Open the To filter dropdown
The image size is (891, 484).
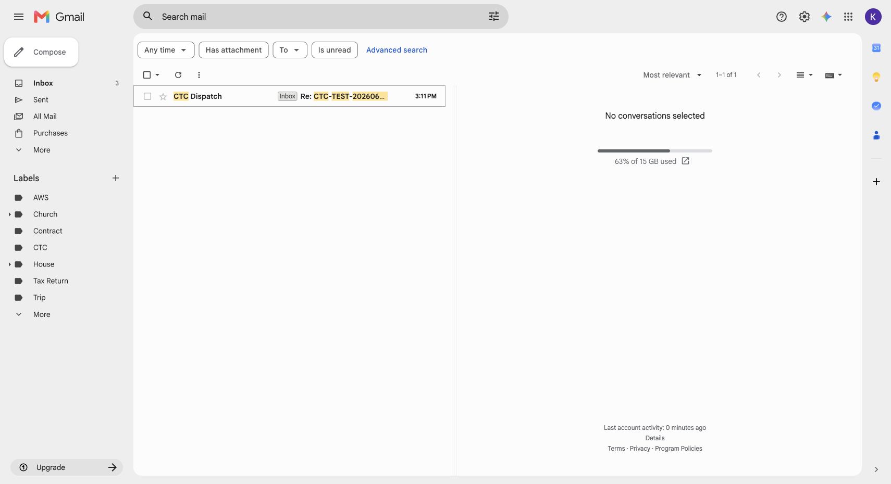290,50
